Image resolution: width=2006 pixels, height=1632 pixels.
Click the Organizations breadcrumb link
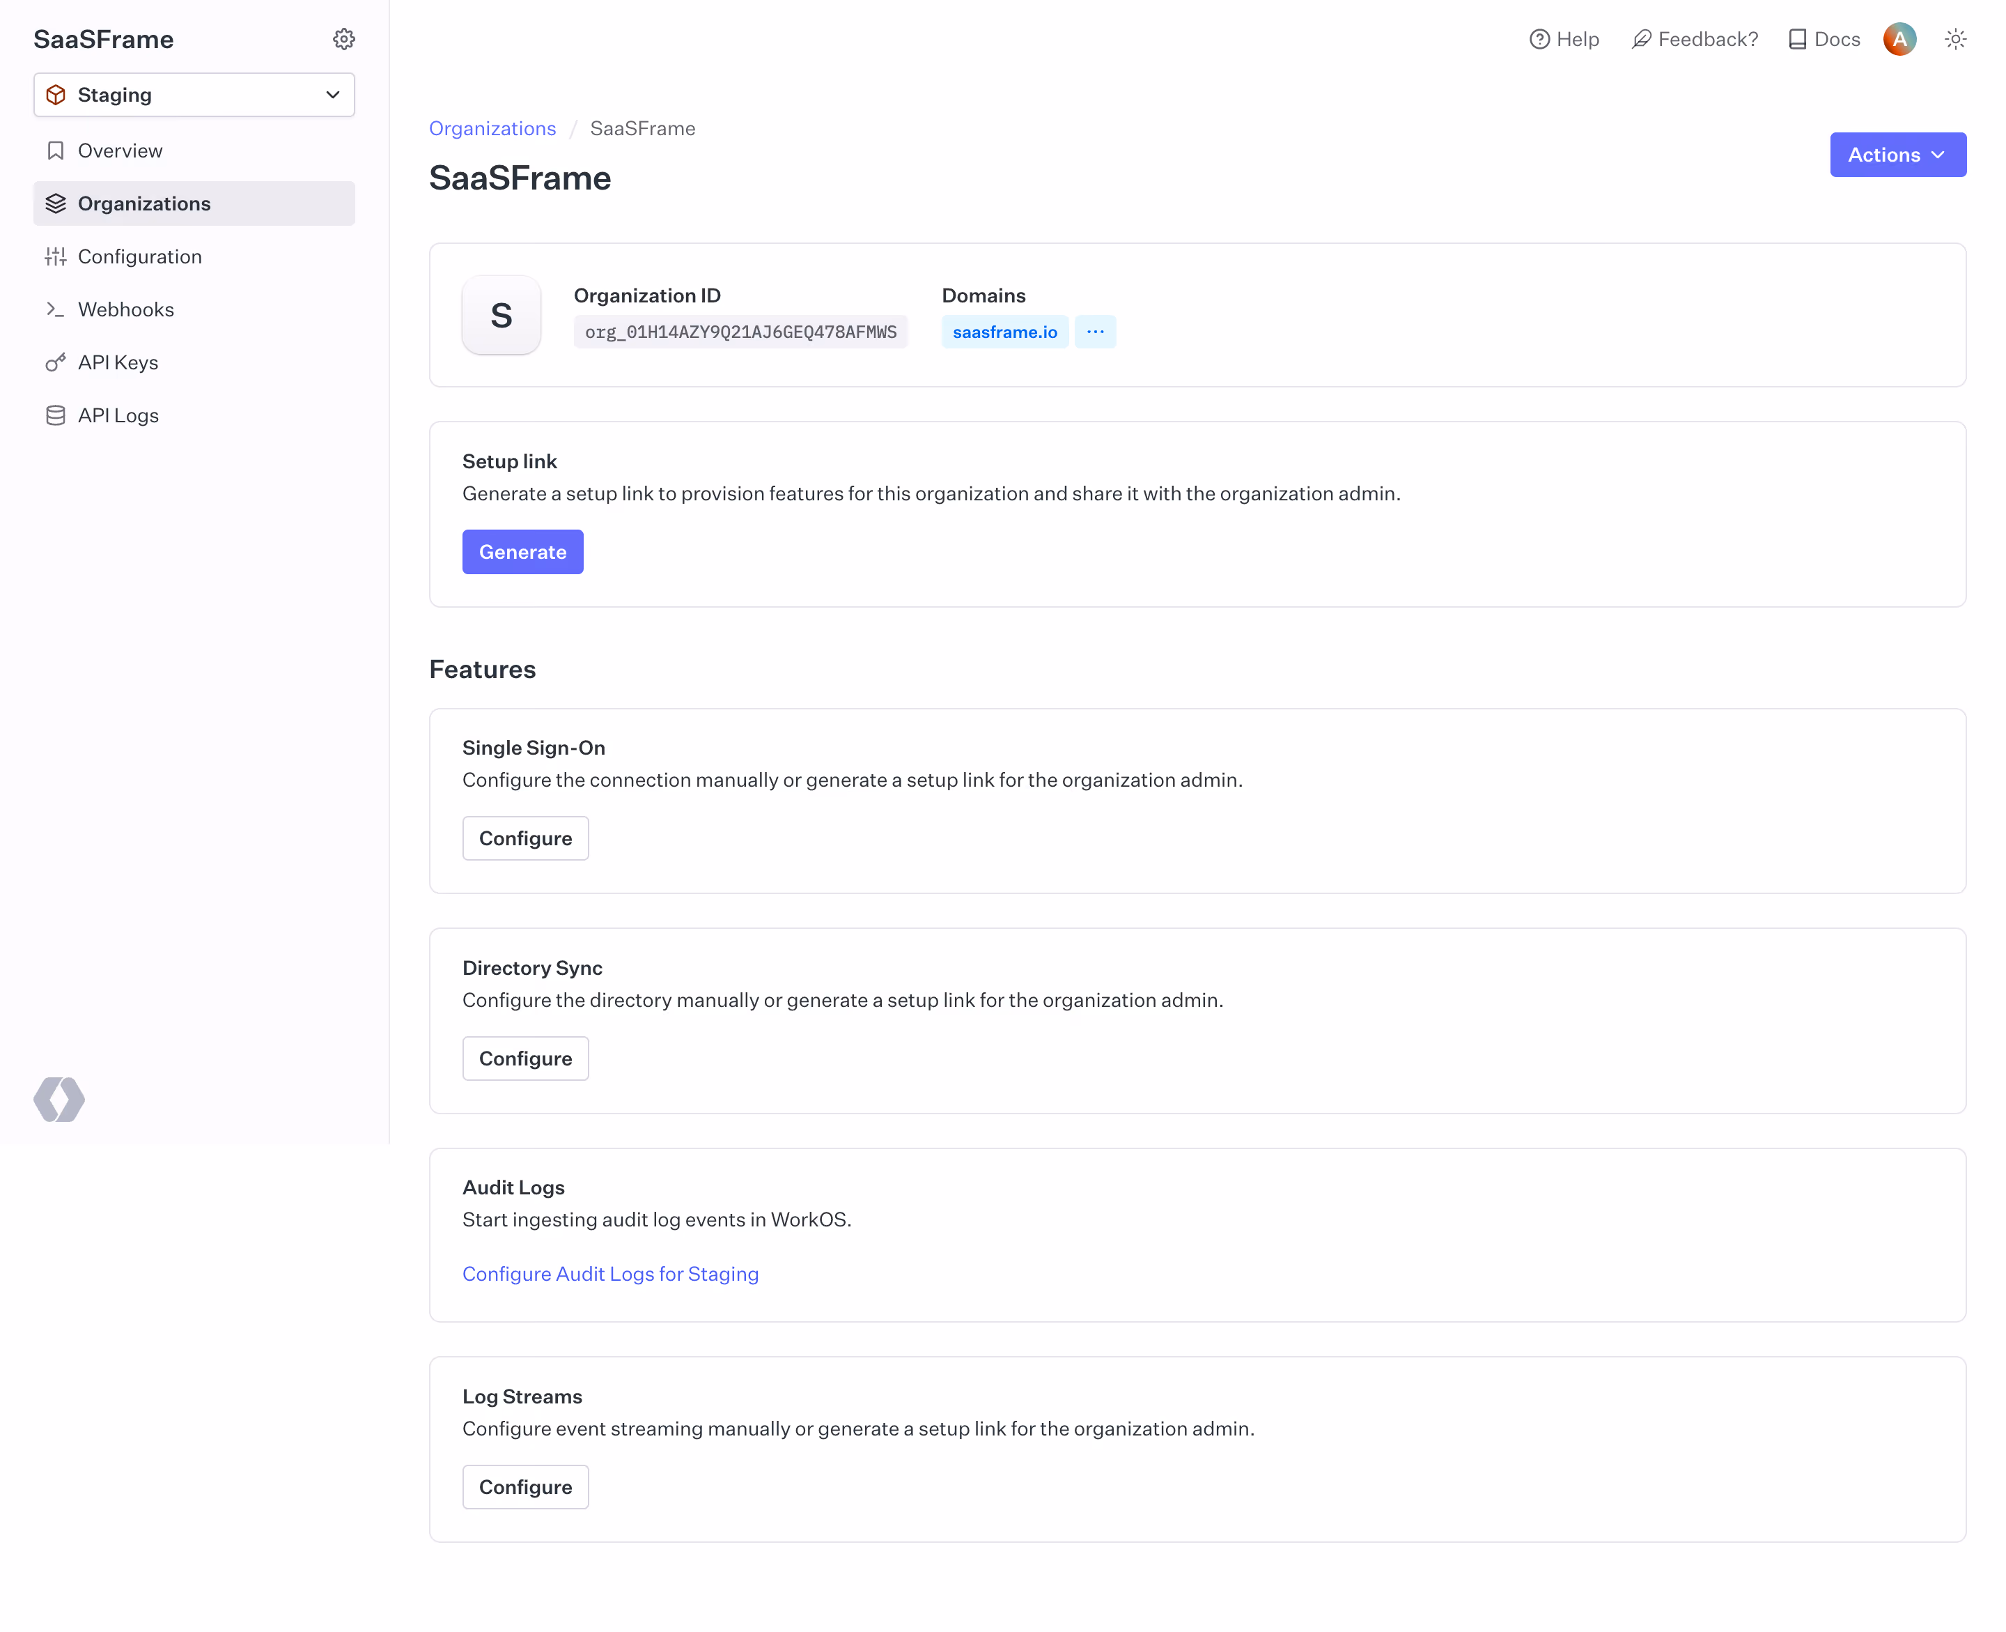492,128
